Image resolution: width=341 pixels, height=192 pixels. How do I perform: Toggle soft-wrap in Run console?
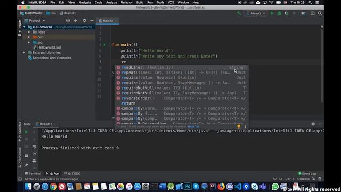[x=34, y=147]
